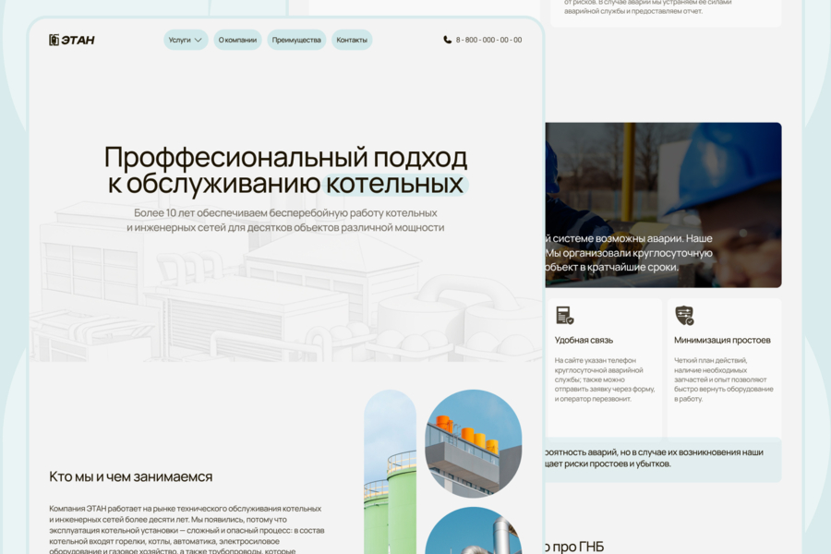Viewport: 831px width, 554px height.
Task: Open the О компании menu item
Action: click(237, 40)
